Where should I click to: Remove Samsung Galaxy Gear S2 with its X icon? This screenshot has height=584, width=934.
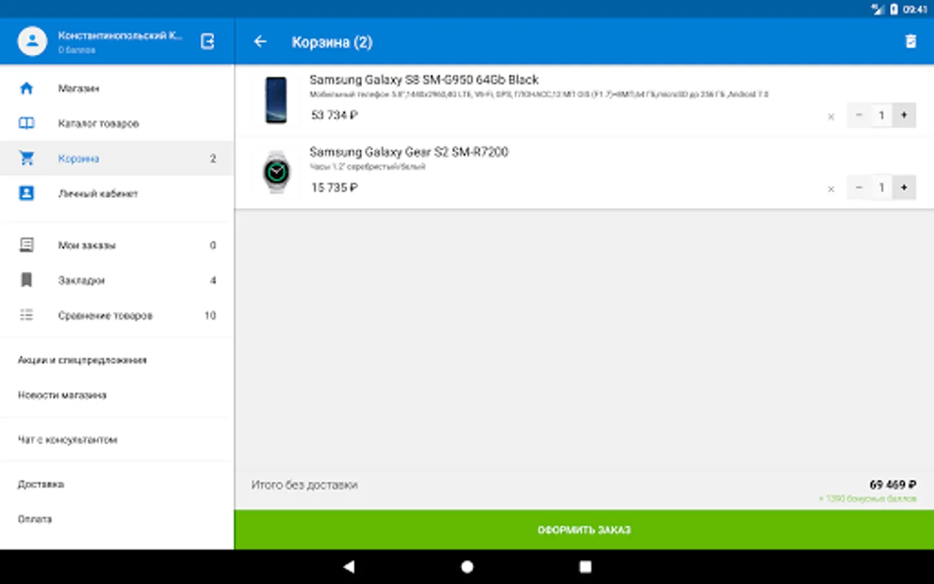pos(831,189)
